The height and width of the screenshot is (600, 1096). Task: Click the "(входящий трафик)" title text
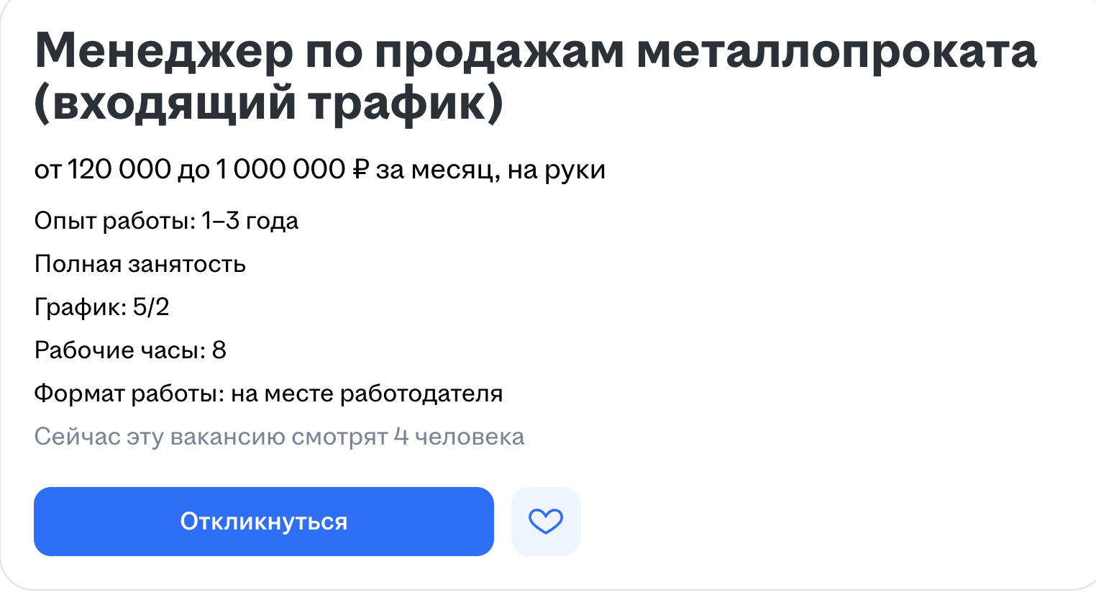coord(269,102)
